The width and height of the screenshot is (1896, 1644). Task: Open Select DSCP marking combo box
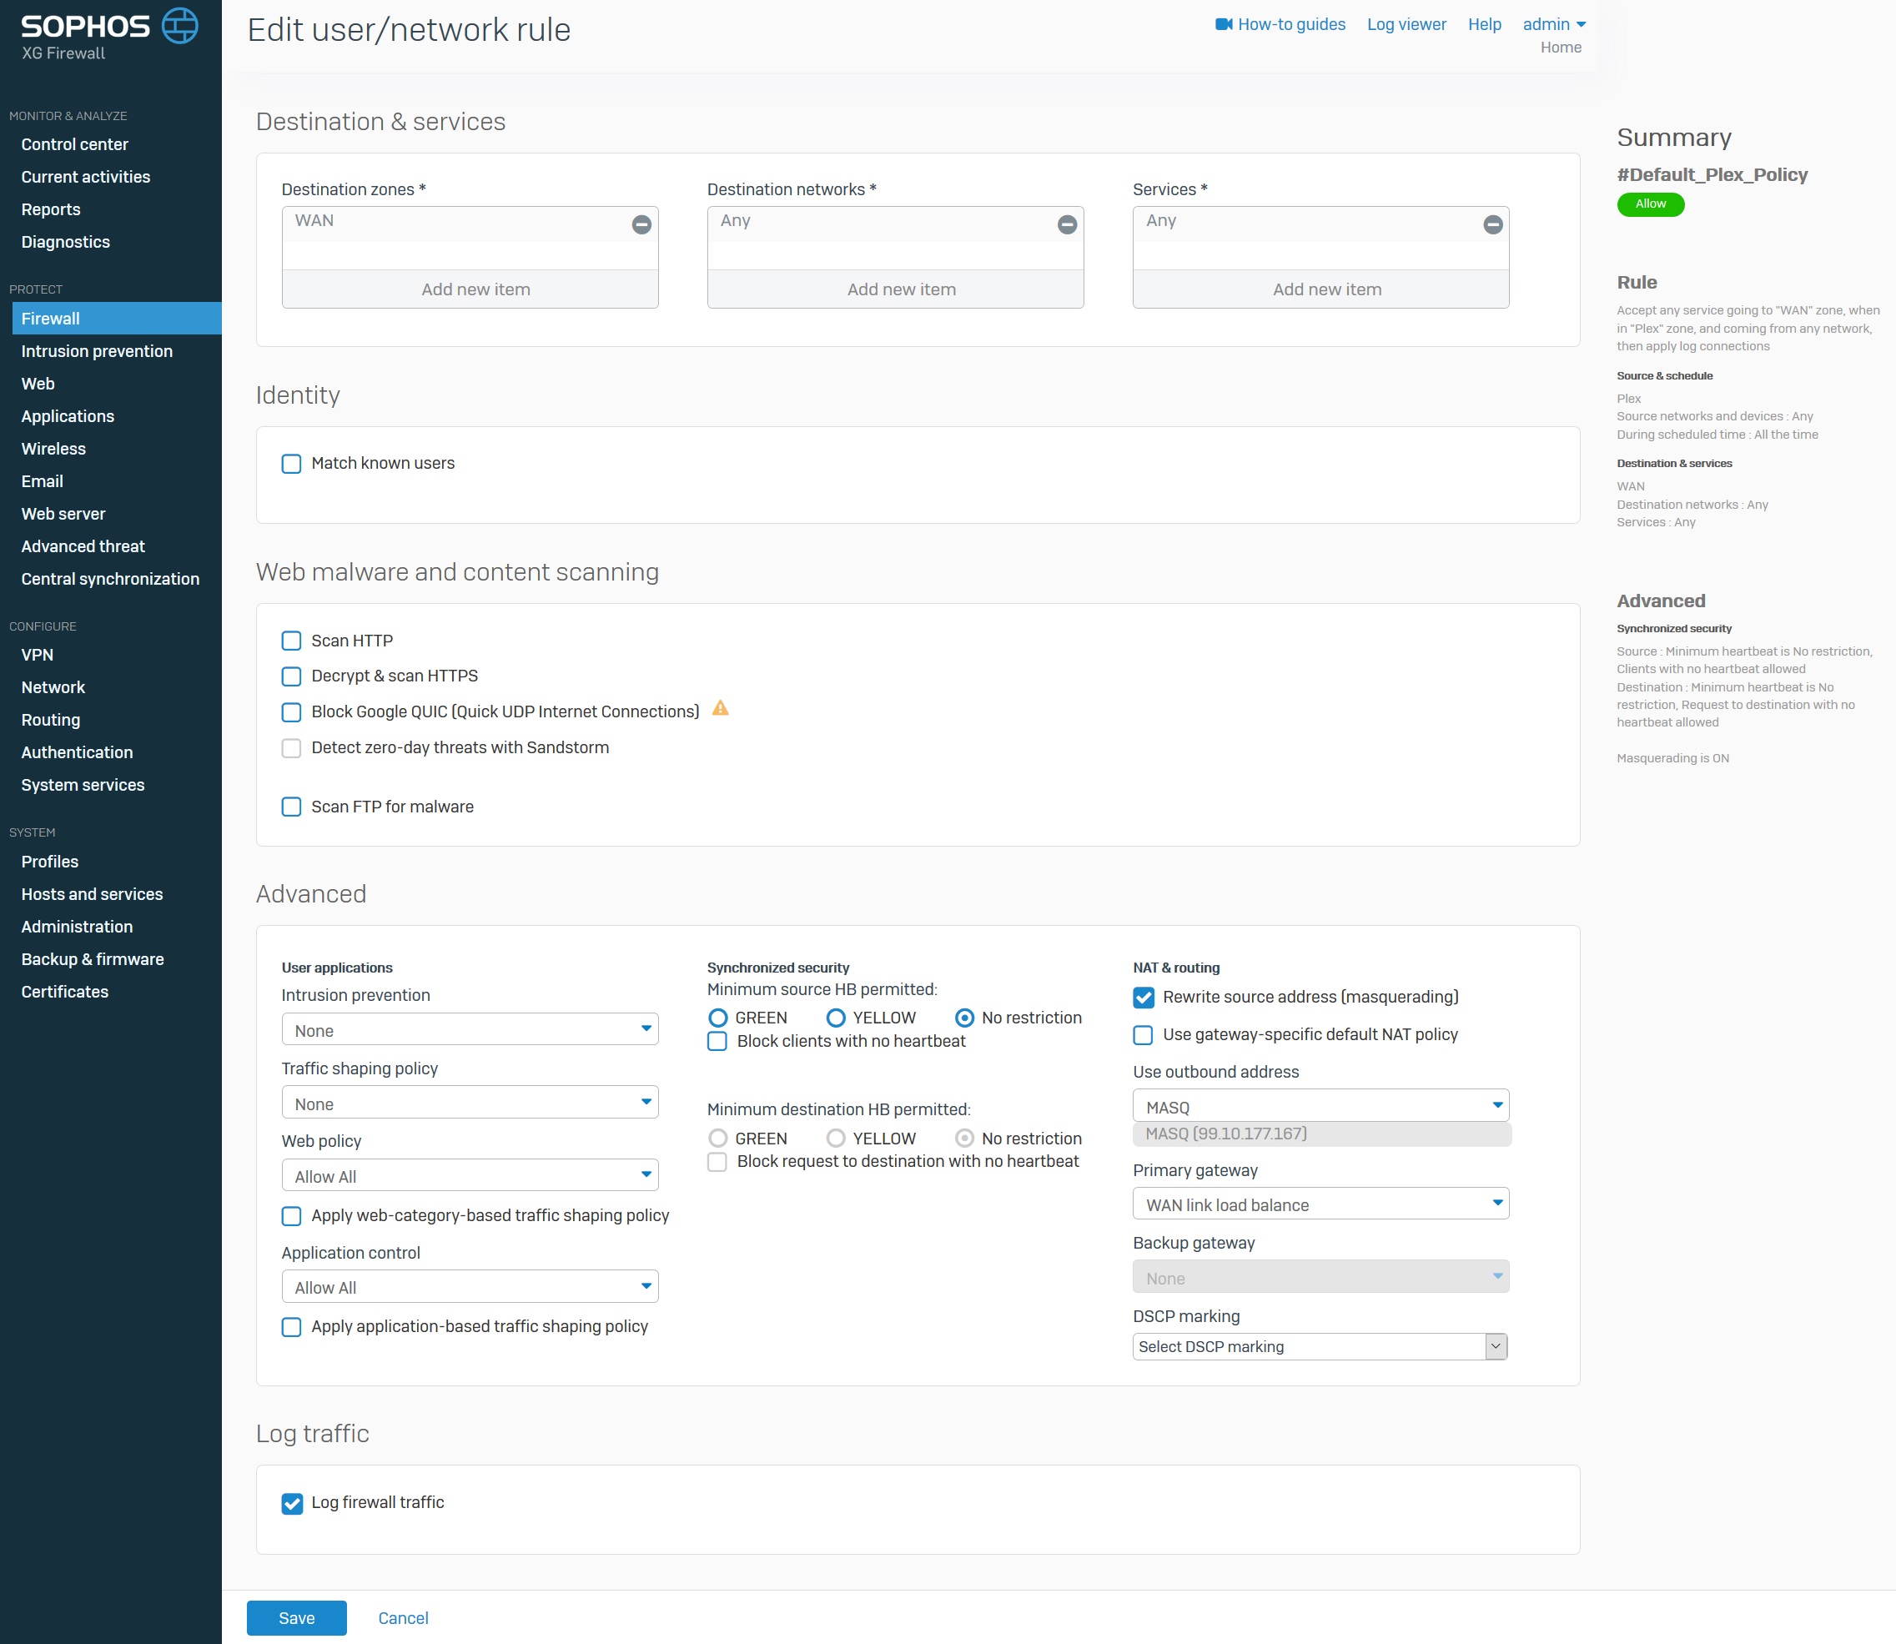(x=1320, y=1346)
